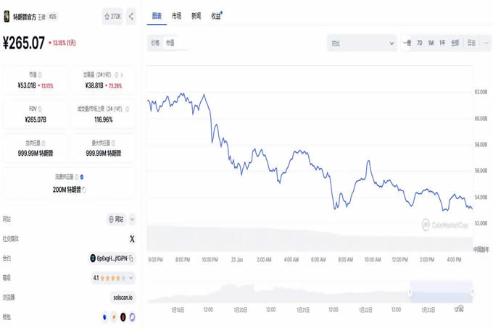Open the 对比 (compare) dropdown
This screenshot has width=493, height=328.
click(361, 43)
